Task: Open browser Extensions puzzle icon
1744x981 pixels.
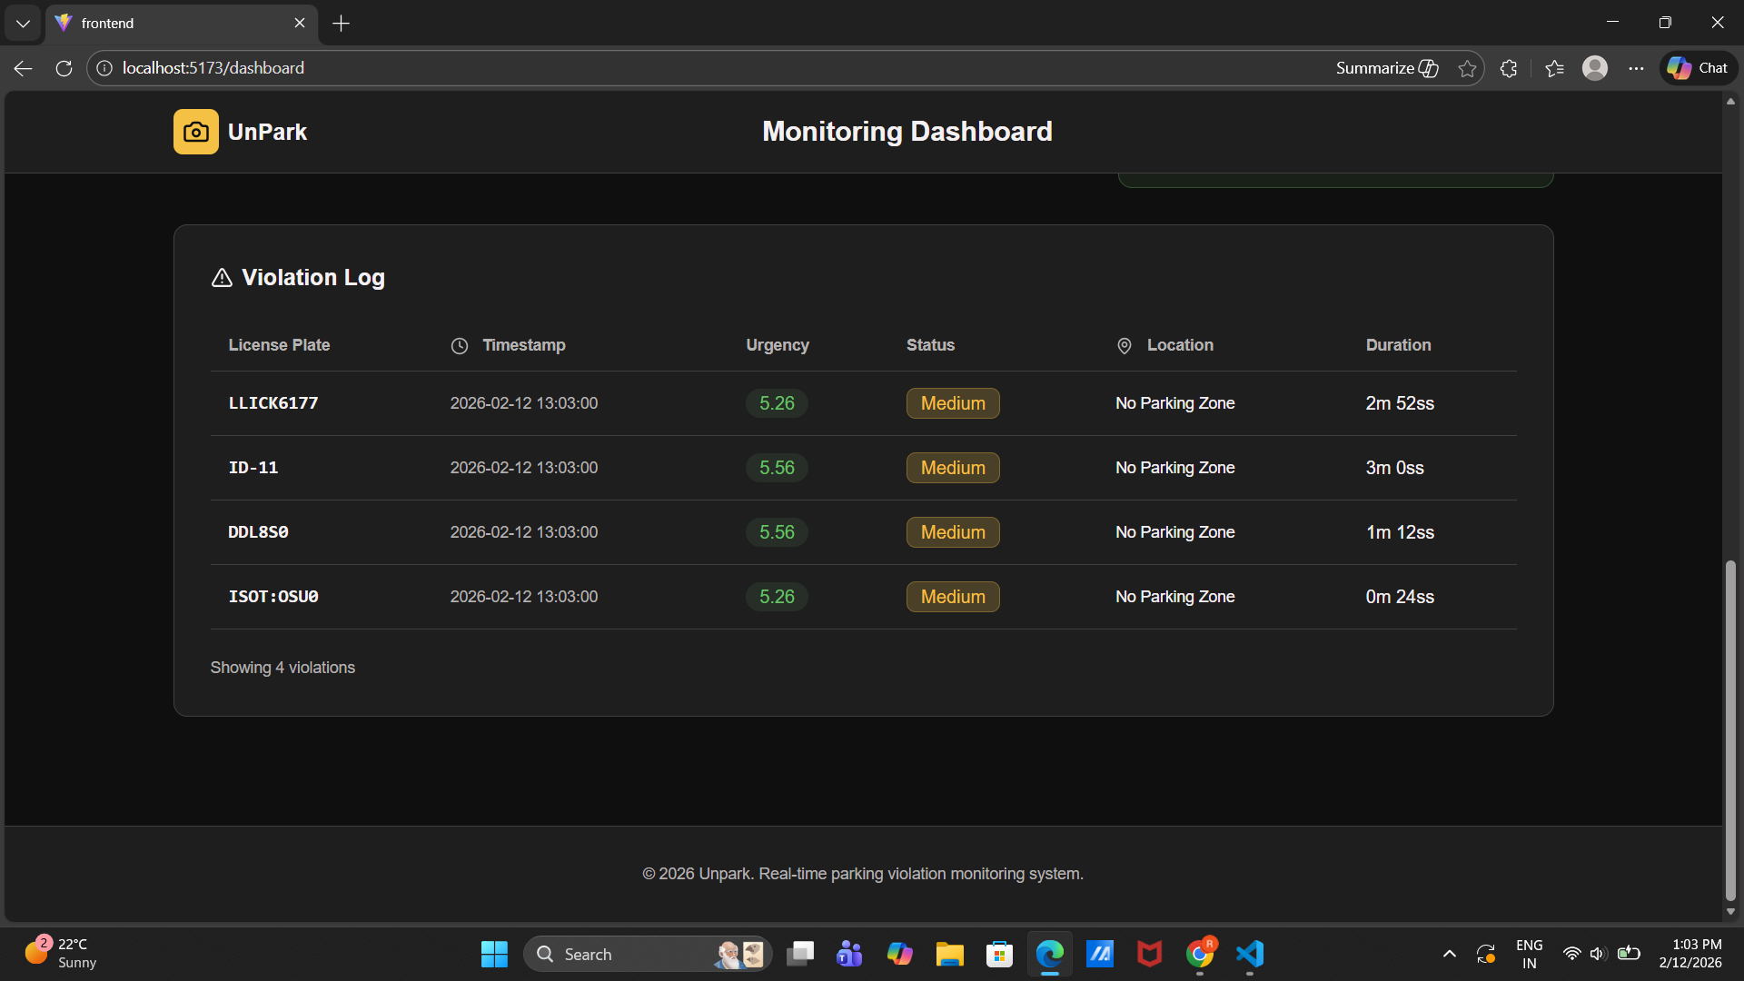Action: pos(1509,68)
